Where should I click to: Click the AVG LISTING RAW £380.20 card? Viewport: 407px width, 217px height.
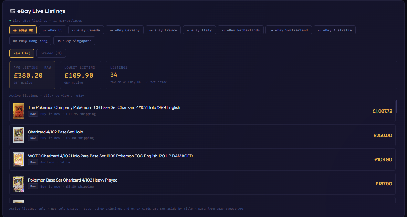(32, 75)
